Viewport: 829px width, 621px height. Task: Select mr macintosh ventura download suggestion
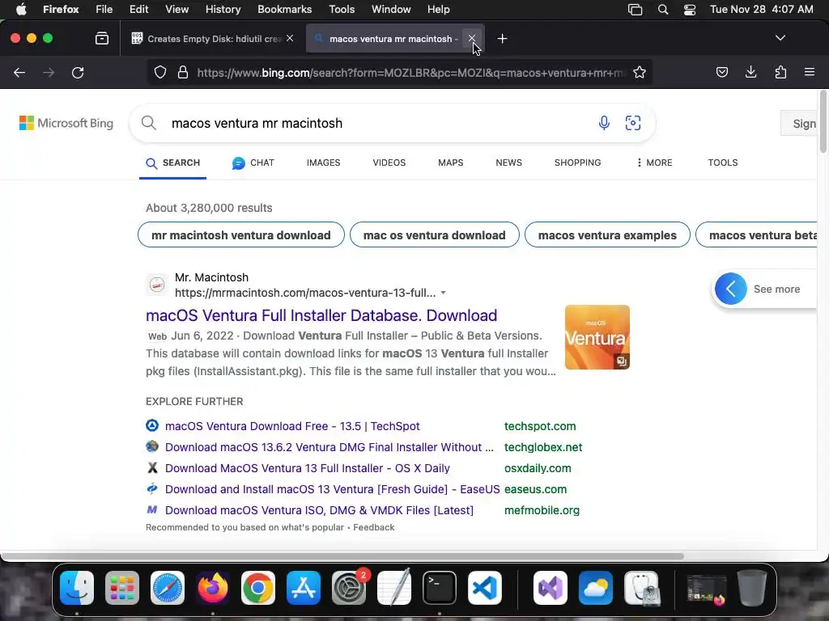pos(241,235)
